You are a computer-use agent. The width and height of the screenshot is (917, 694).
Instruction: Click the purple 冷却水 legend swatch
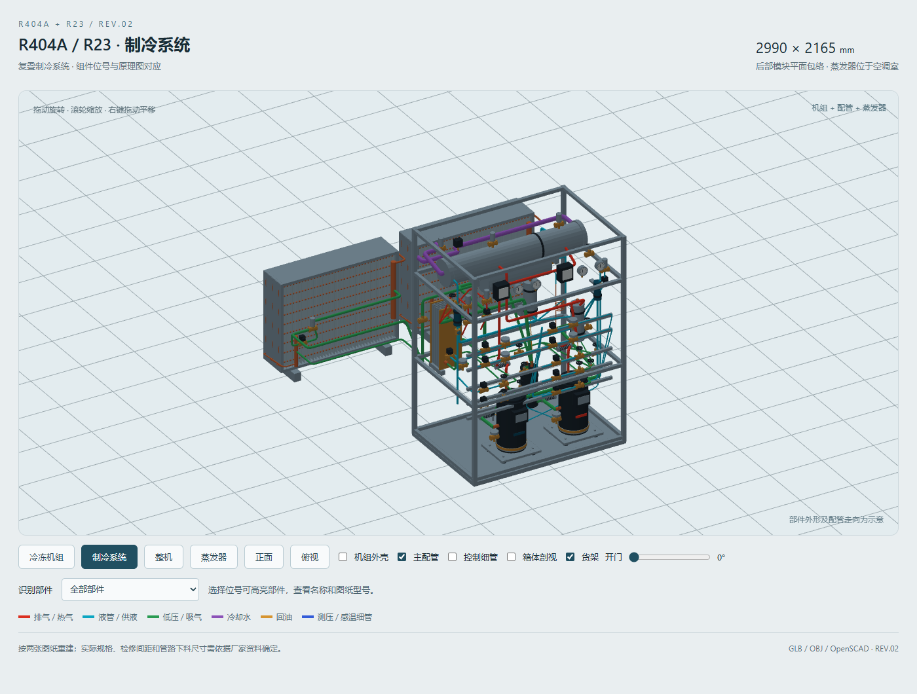tap(217, 617)
